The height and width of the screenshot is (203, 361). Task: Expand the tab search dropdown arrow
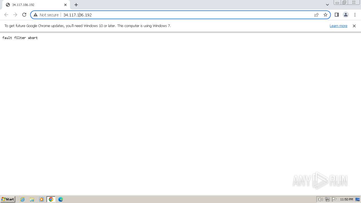pos(327,5)
